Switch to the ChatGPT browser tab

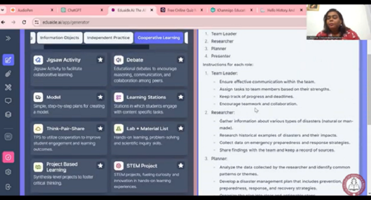click(82, 10)
